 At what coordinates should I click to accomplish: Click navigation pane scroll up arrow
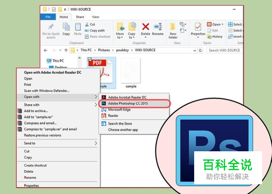click(79, 58)
